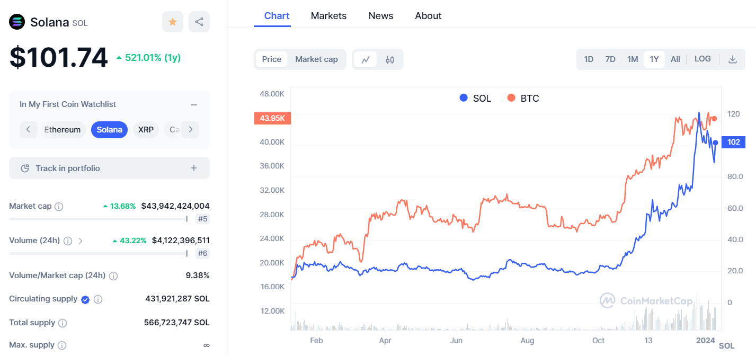The height and width of the screenshot is (356, 756).
Task: Click the $101.74 price text
Action: coord(58,57)
